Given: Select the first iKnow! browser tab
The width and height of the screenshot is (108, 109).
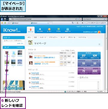Looking at the screenshot, I should [x=21, y=23].
